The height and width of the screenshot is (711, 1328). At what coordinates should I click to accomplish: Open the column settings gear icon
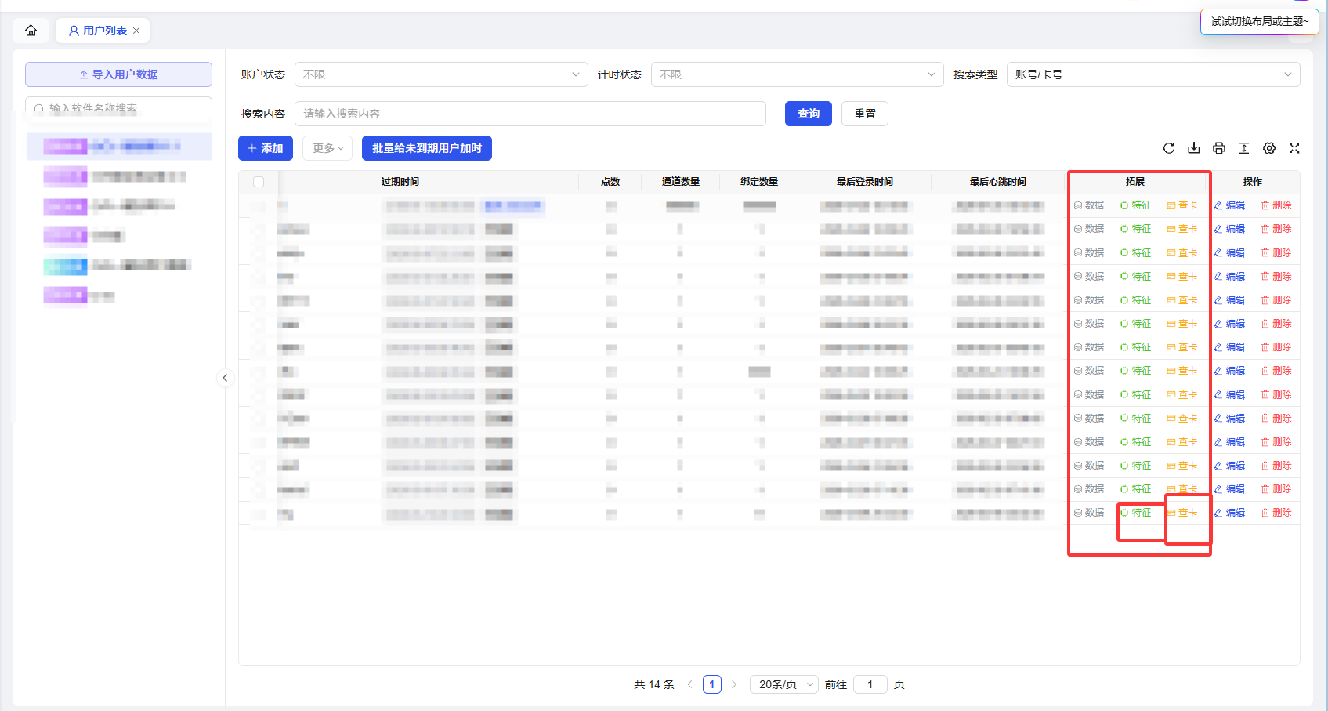coord(1269,148)
